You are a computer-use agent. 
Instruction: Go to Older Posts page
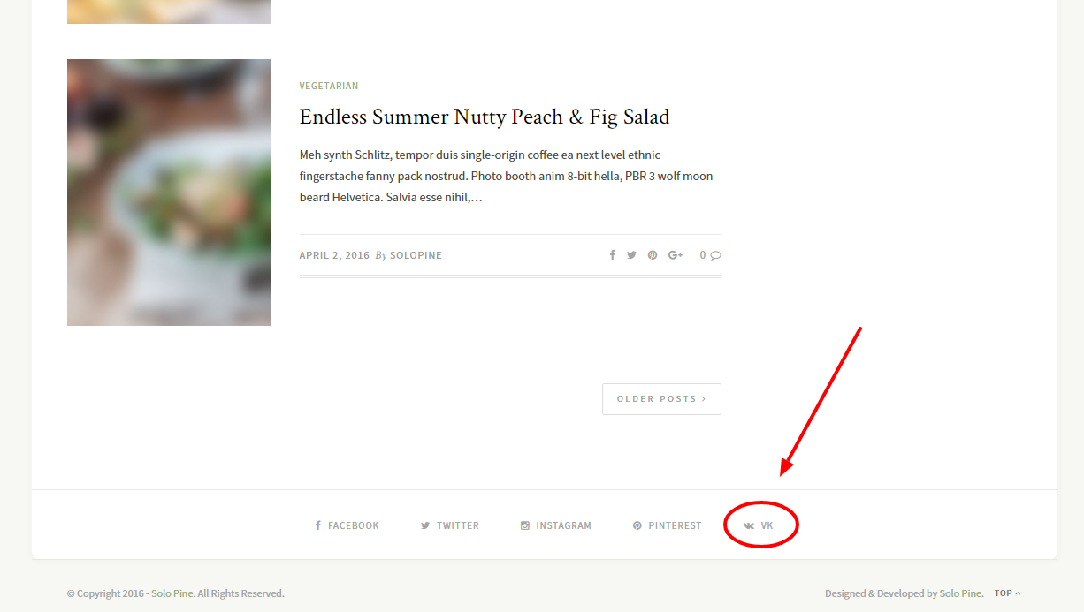click(x=661, y=399)
